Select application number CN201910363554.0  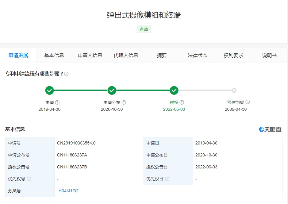tap(76, 143)
